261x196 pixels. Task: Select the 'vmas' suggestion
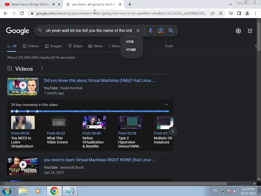[131, 50]
